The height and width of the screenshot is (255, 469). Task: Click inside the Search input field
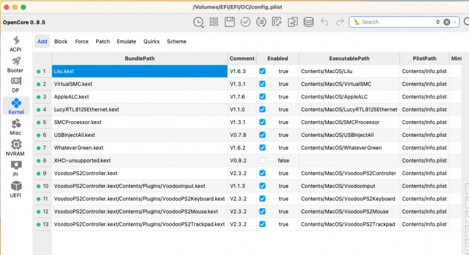point(393,22)
